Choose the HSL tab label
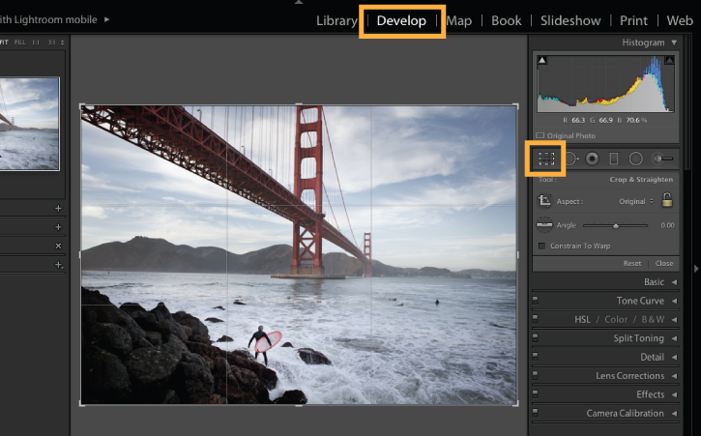This screenshot has width=701, height=436. [x=582, y=320]
